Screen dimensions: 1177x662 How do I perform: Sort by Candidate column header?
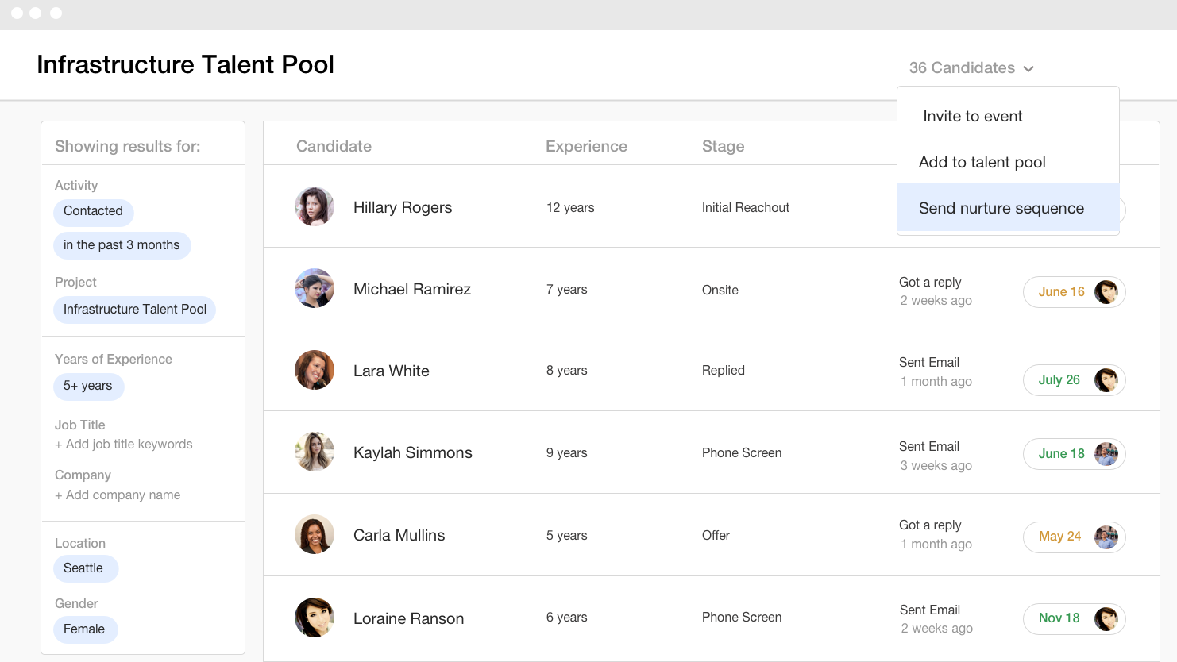click(x=334, y=146)
